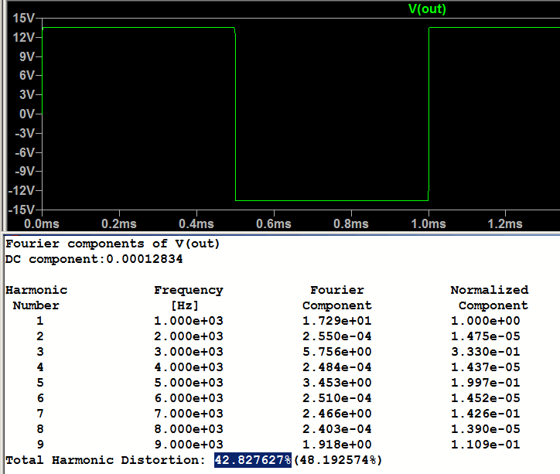
Task: Click the Fourier component 2.466e+00
Action: 337,414
